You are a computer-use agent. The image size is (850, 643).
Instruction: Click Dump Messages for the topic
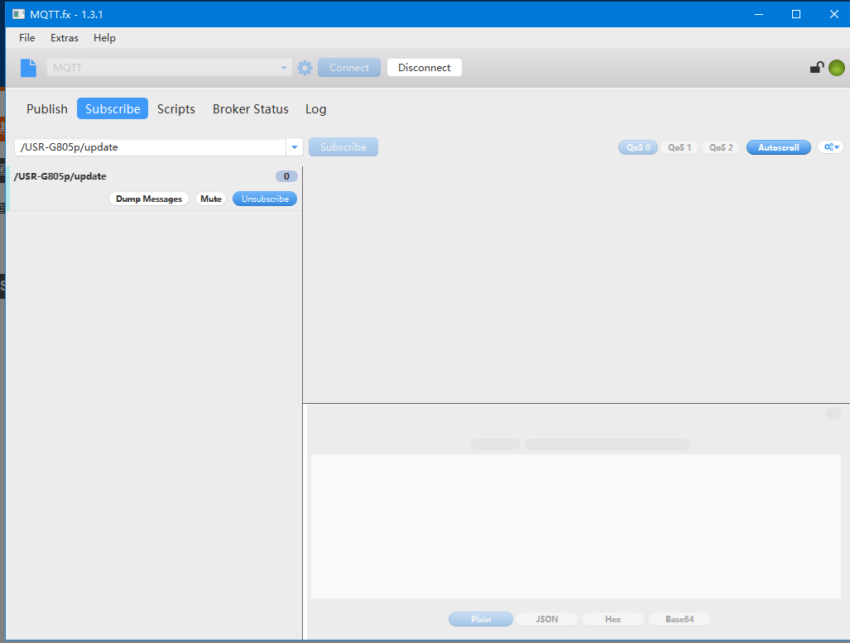coord(149,199)
